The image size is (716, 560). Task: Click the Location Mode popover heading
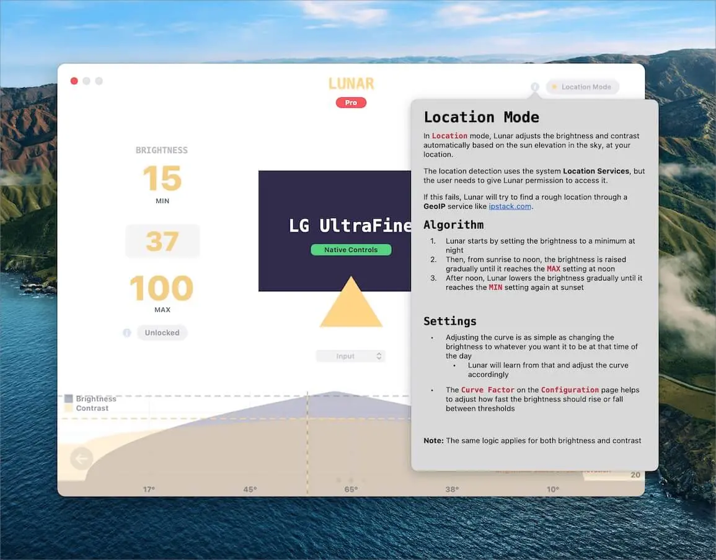481,117
